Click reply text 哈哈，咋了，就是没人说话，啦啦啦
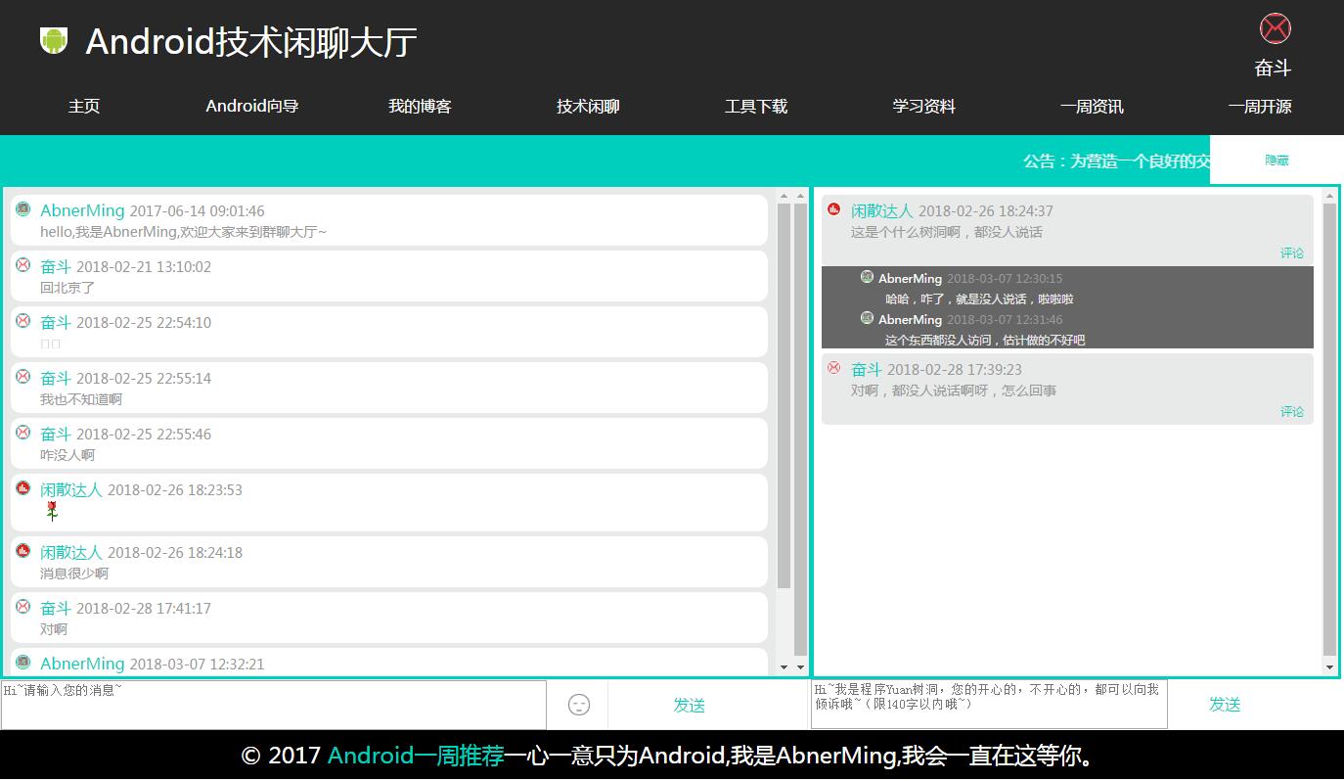Image resolution: width=1344 pixels, height=781 pixels. point(979,299)
